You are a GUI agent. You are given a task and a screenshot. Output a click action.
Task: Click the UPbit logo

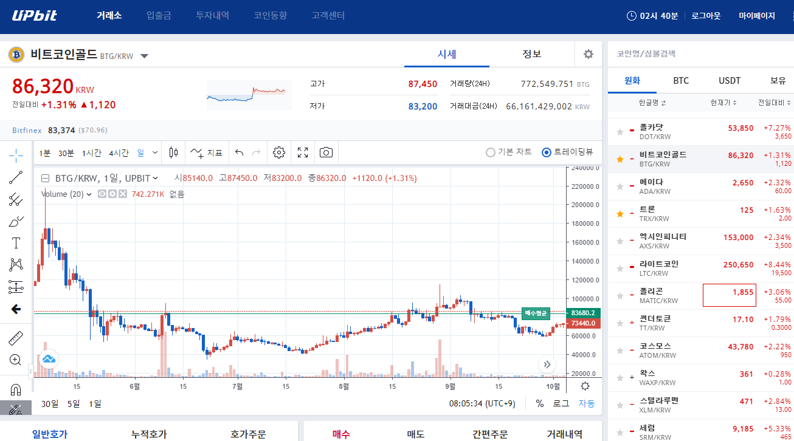(35, 16)
